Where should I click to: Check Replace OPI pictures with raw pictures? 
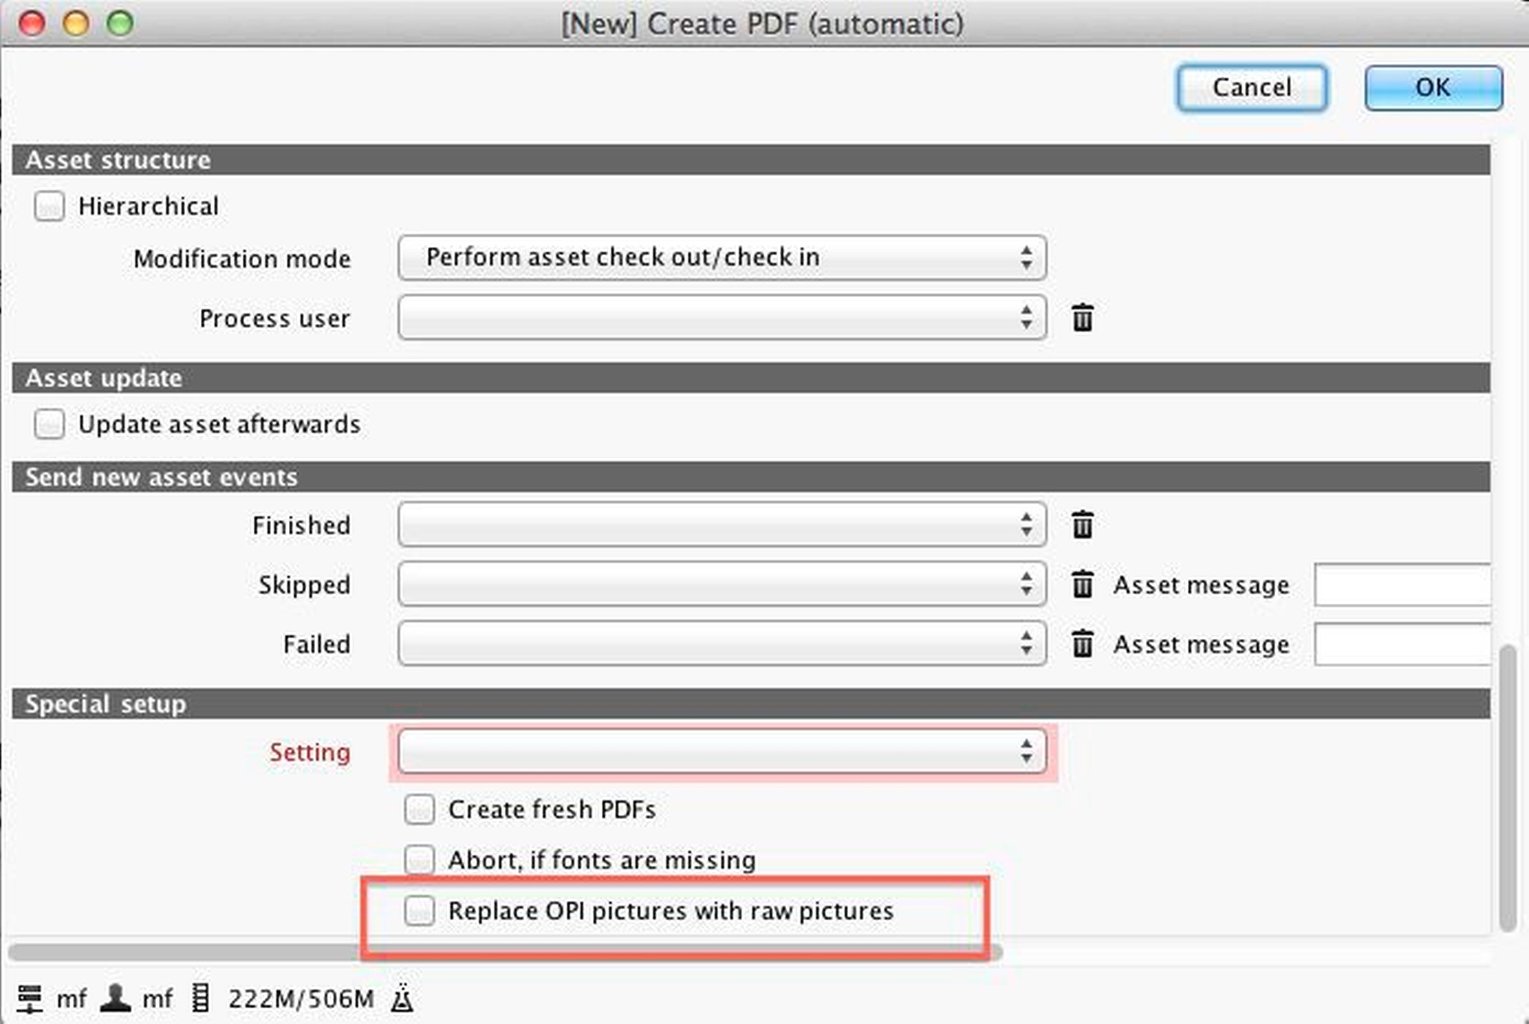point(420,911)
